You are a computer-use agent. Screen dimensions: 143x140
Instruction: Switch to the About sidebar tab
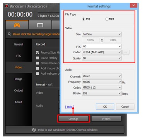pos(19,102)
